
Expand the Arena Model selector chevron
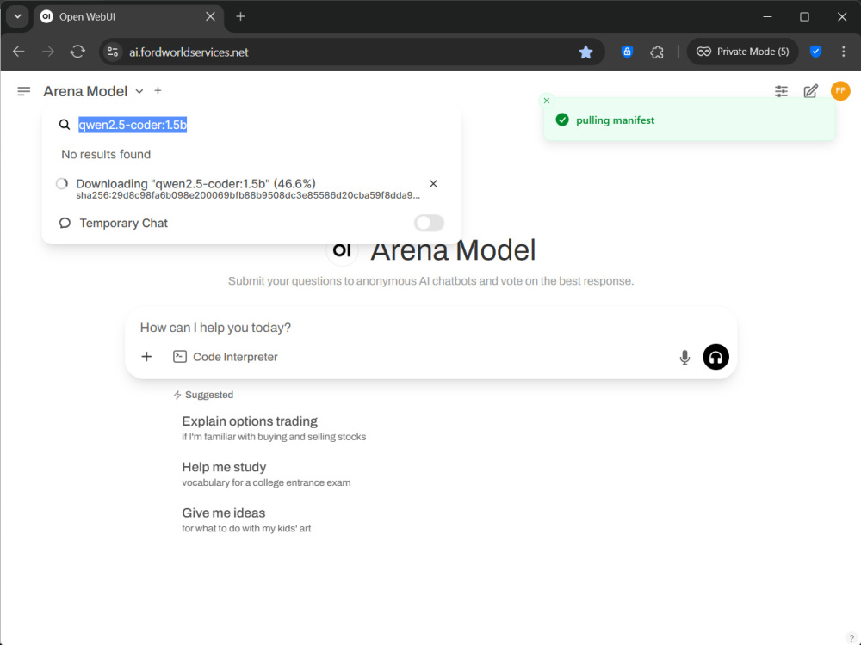139,92
